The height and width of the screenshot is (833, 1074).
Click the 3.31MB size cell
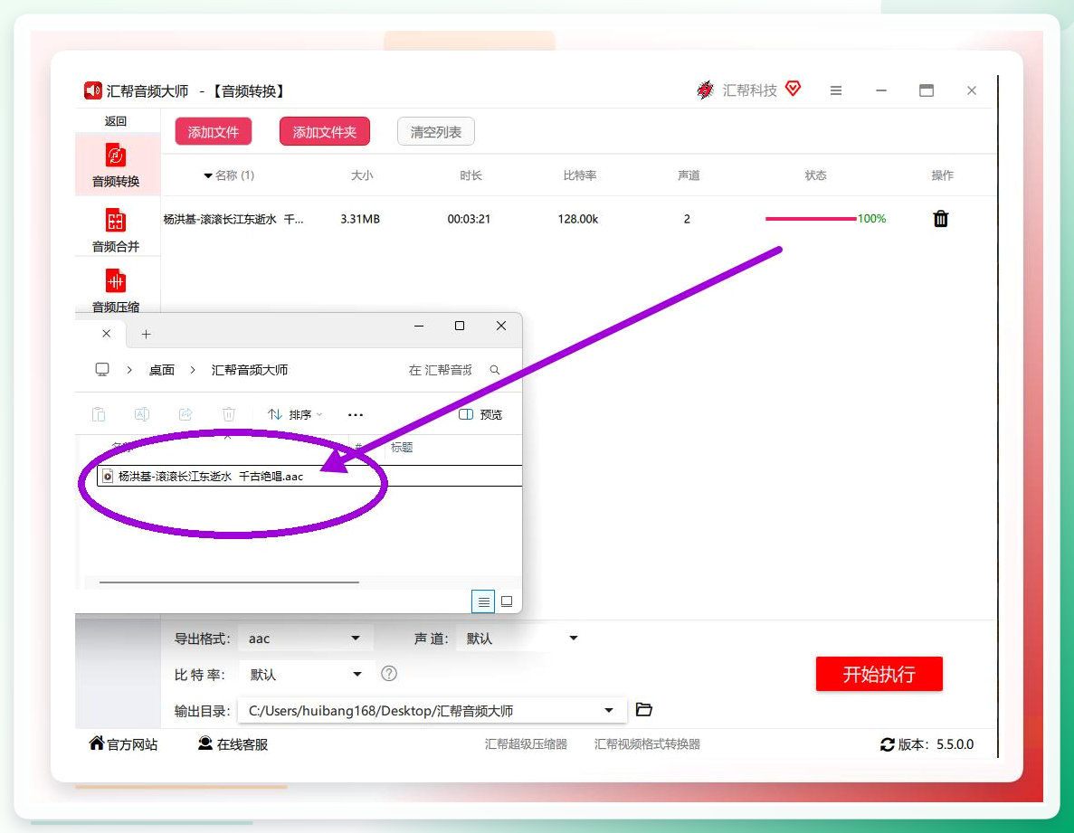click(x=360, y=219)
